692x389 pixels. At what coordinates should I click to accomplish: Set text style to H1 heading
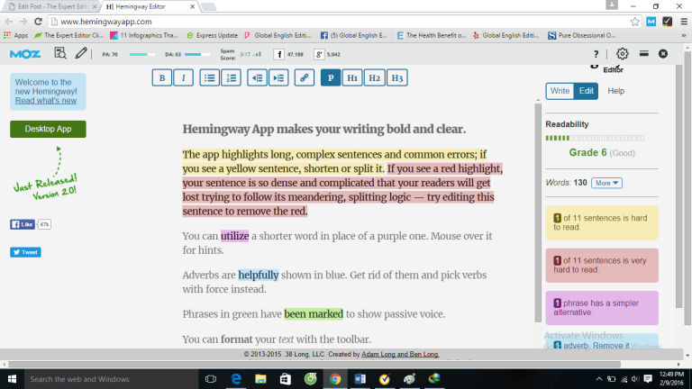click(x=352, y=78)
